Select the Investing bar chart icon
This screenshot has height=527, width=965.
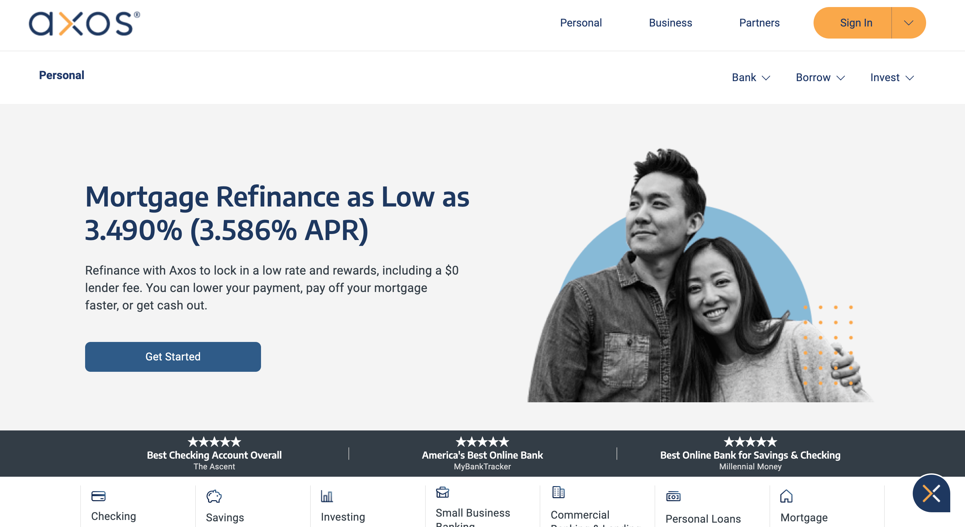[x=327, y=496]
